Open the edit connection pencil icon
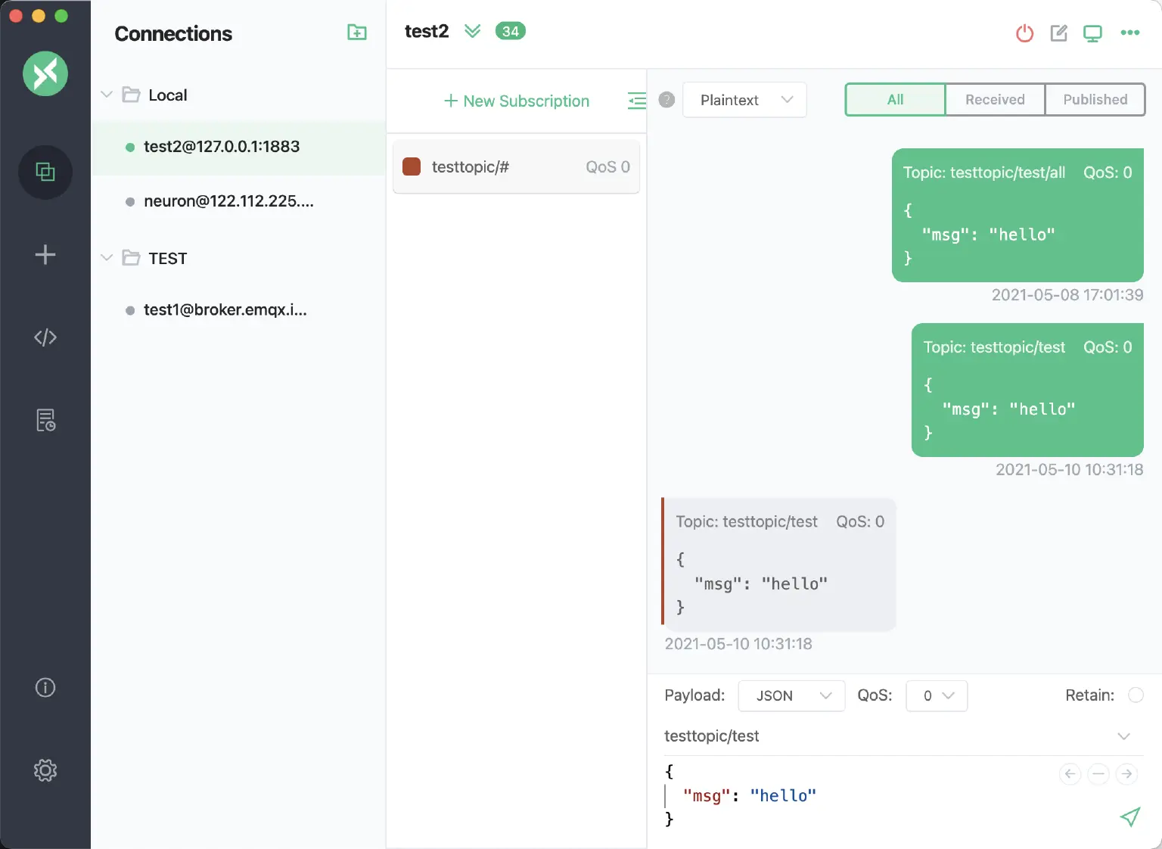 1058,33
